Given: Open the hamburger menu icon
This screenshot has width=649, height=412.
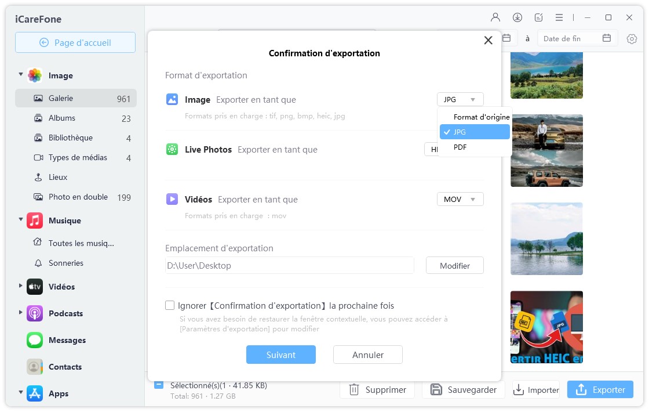Looking at the screenshot, I should coord(559,17).
